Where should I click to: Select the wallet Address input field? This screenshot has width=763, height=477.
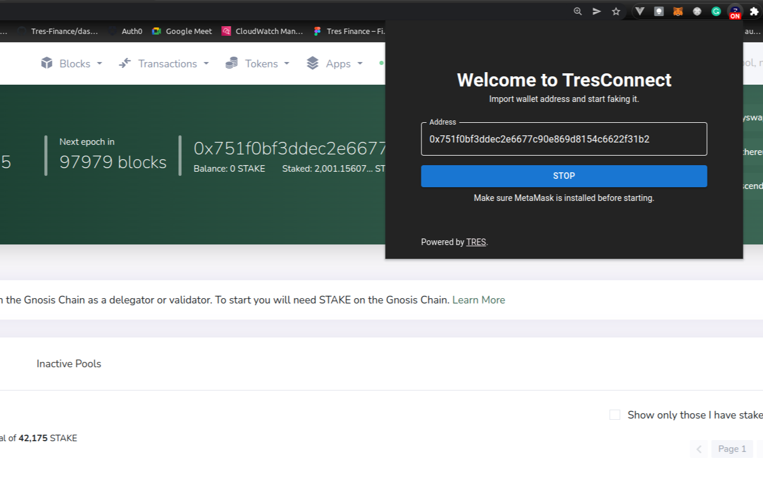[564, 139]
